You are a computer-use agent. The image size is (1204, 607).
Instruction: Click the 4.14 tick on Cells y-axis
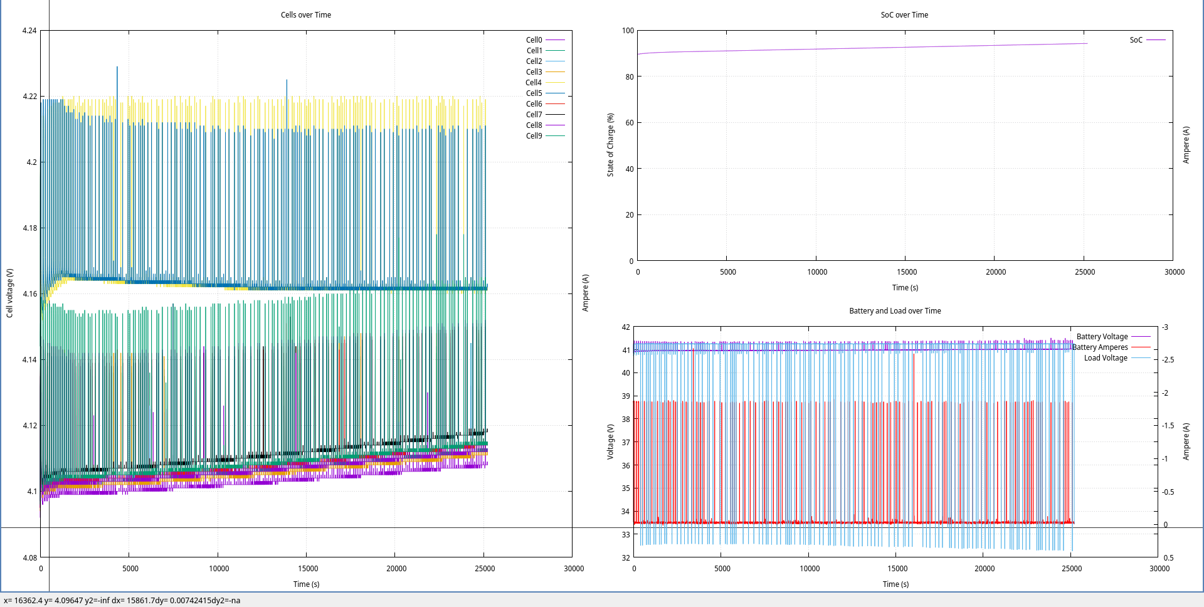point(29,360)
